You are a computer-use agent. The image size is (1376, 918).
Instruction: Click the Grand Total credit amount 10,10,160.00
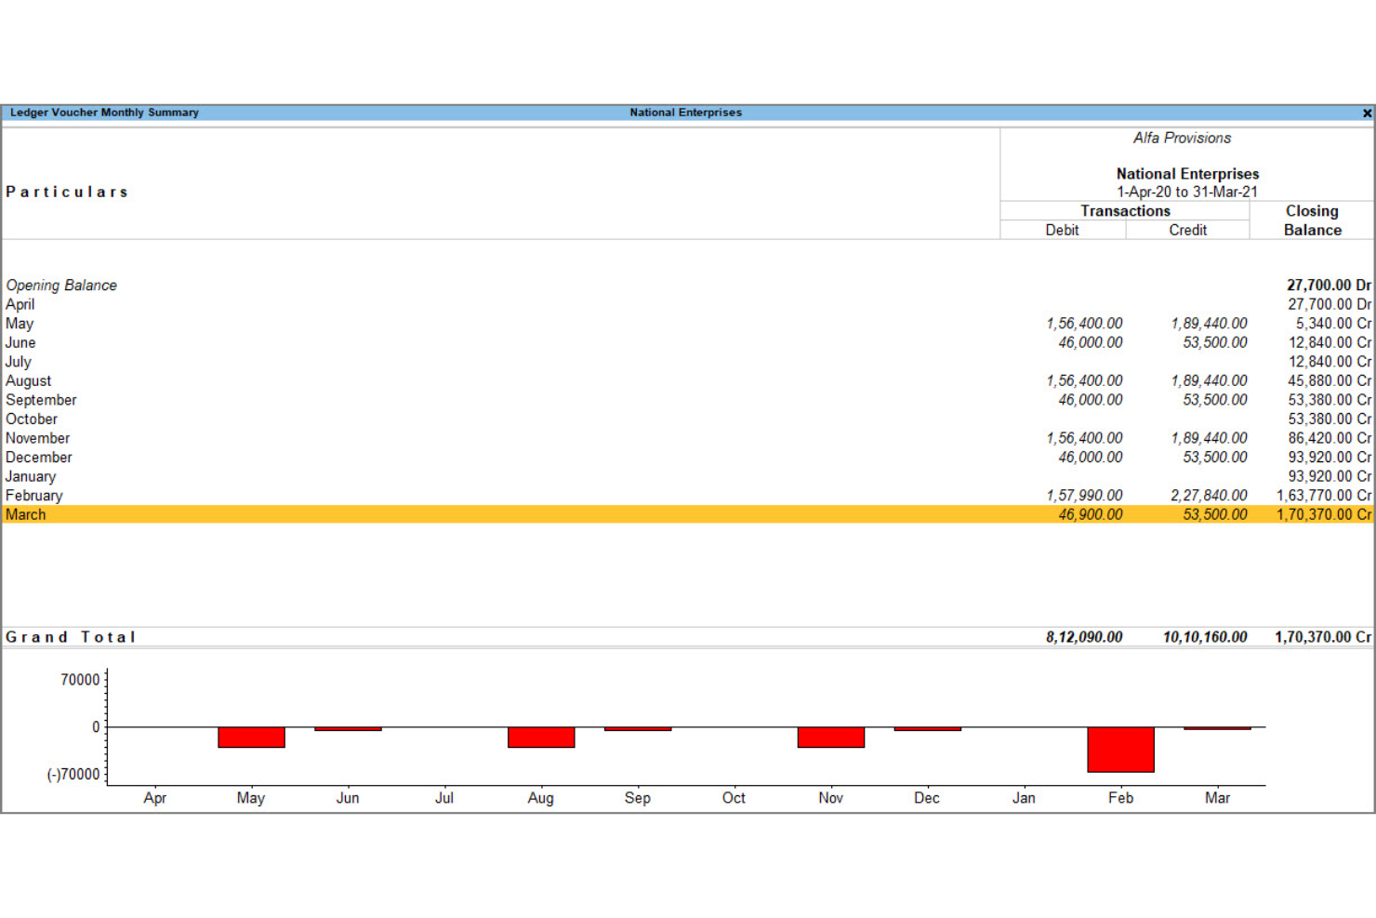[1205, 637]
